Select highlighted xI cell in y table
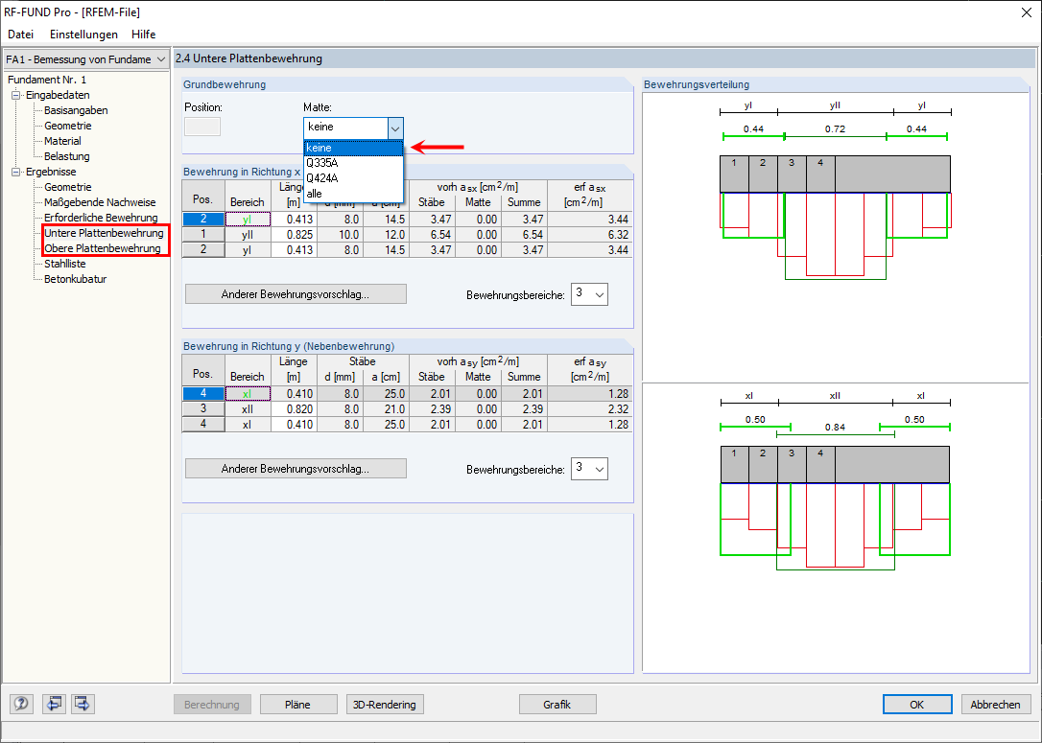Screen dimensions: 1042x743 coord(248,394)
